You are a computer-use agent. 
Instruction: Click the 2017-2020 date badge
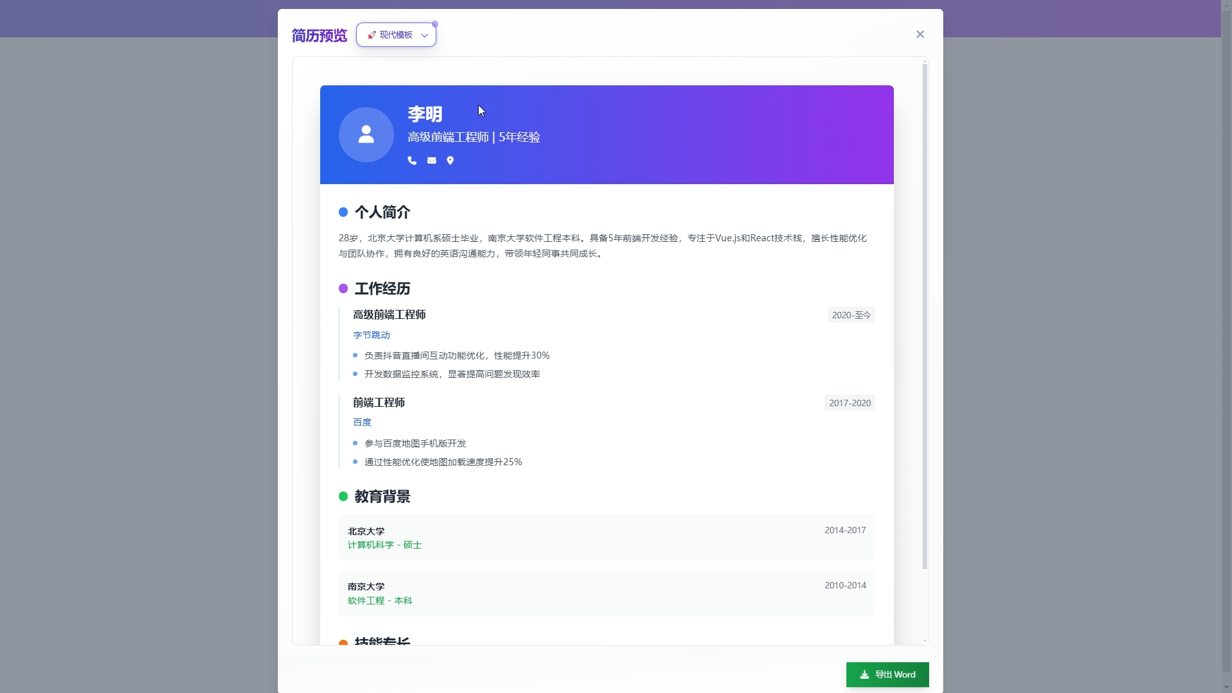click(x=850, y=403)
